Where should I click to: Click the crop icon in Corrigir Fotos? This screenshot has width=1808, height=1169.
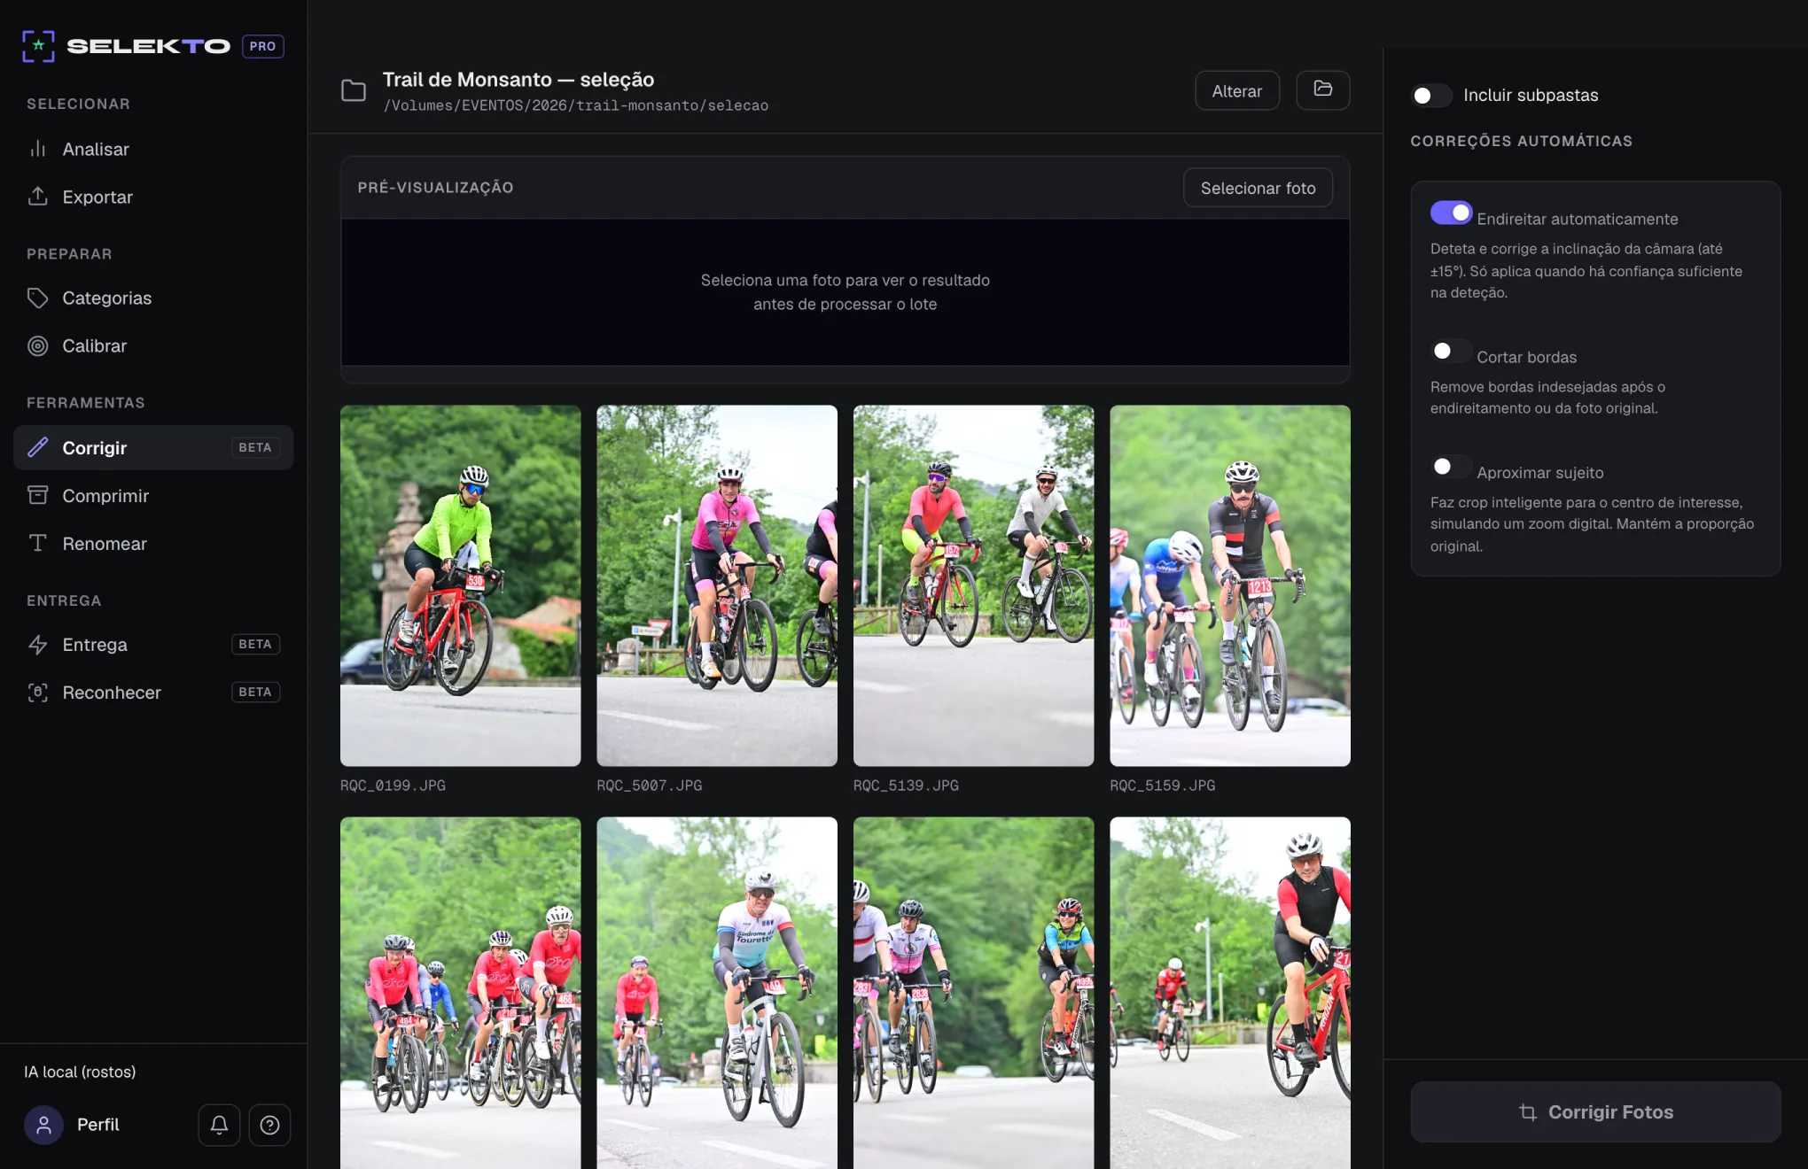[1528, 1112]
